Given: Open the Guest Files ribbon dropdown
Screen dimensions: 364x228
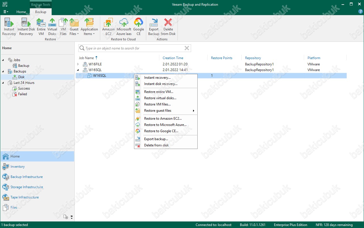Looking at the screenshot, I should pos(74,27).
